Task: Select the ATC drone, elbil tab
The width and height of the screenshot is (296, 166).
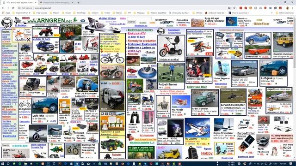Action: 19,3
